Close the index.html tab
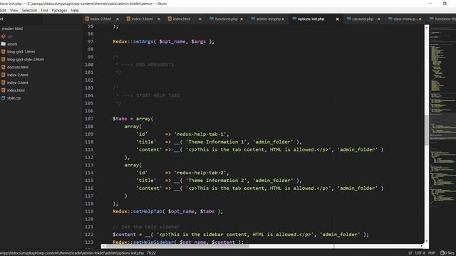The height and width of the screenshot is (256, 456). 200,19
